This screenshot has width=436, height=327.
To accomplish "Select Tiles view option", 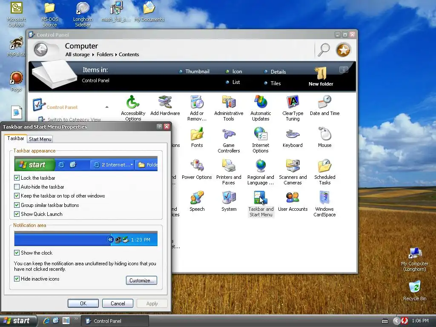I will click(x=272, y=83).
